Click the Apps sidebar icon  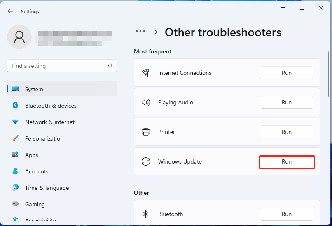click(x=15, y=155)
